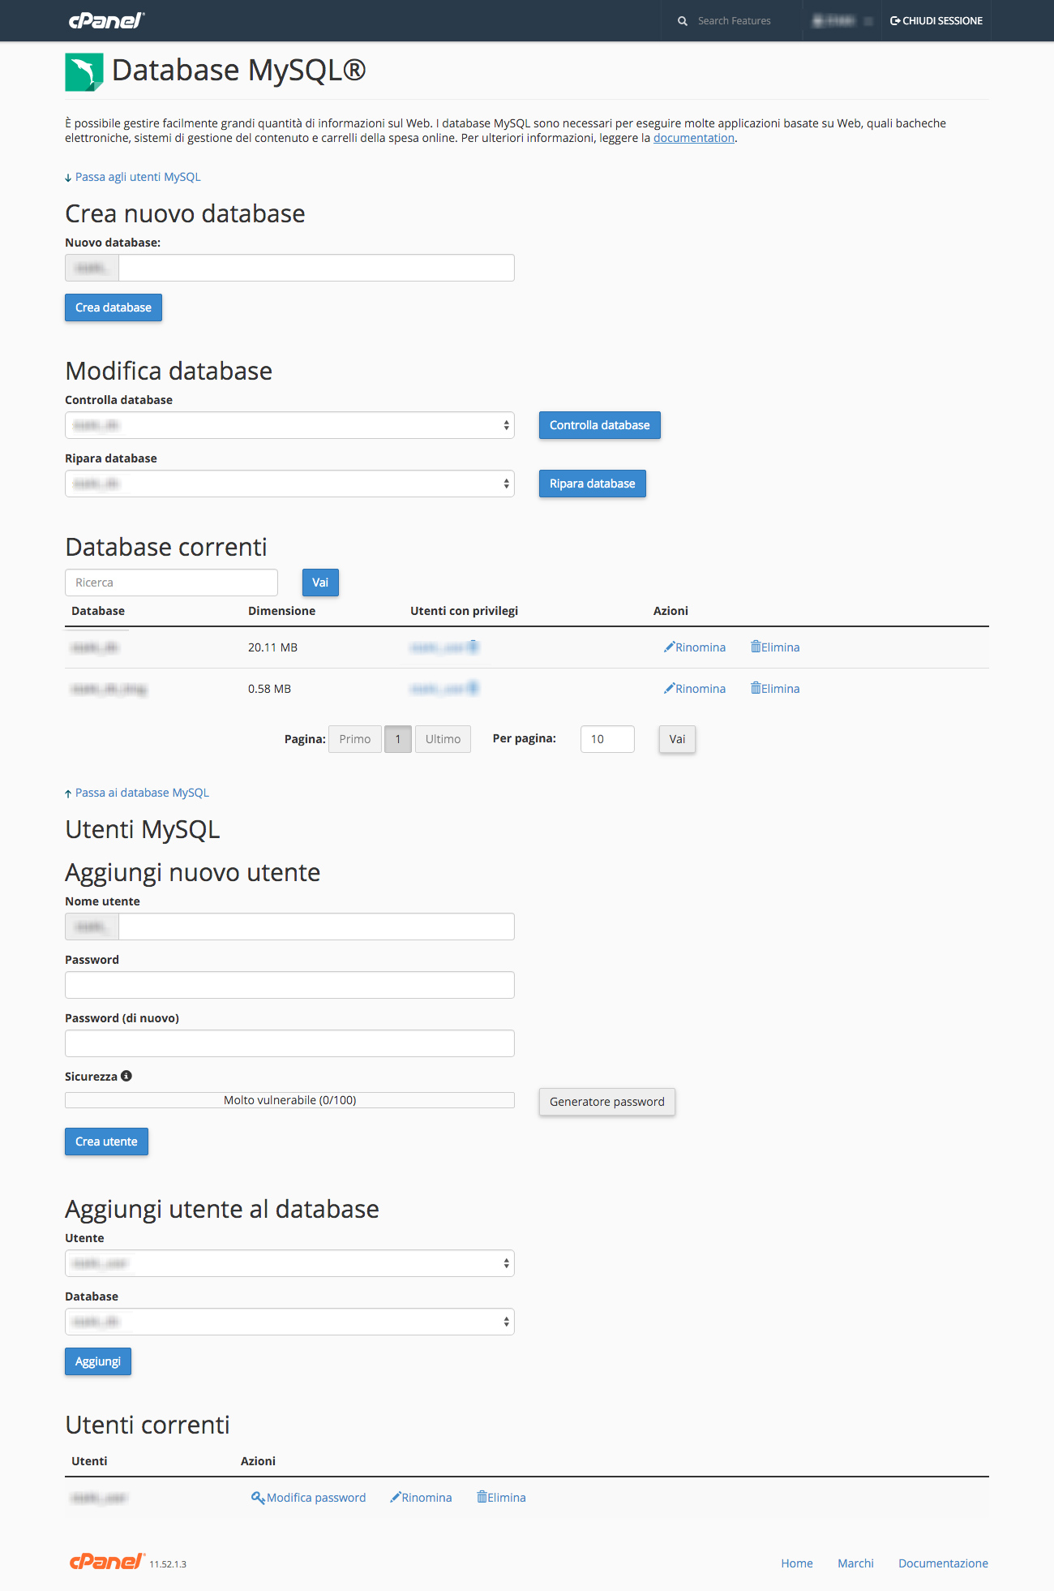Viewport: 1054px width, 1591px height.
Task: Click the key icon for Modifica password
Action: point(258,1497)
